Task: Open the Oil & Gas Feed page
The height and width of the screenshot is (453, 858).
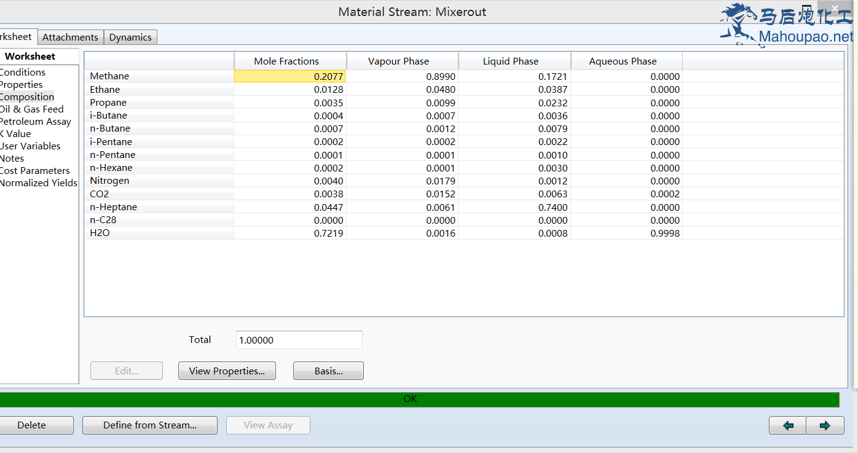Action: coord(31,109)
